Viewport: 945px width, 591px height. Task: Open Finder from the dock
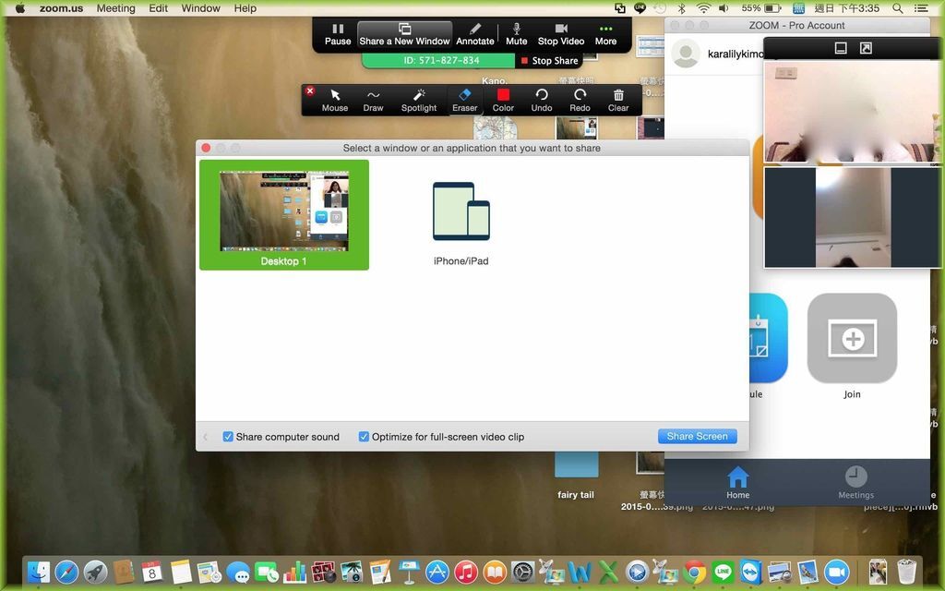coord(39,572)
